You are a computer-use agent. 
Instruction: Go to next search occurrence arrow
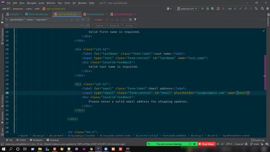tap(112, 20)
